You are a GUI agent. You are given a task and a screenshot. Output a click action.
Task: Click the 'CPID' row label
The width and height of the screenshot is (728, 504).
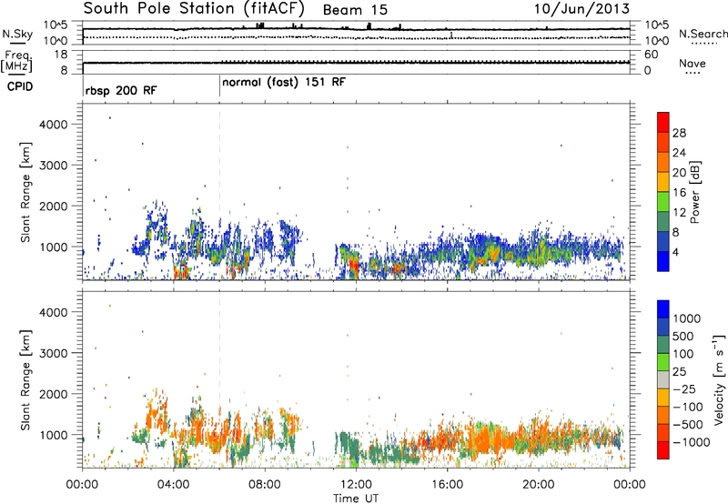pos(20,86)
